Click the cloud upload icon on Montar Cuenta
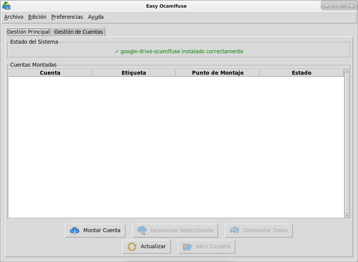Image resolution: width=358 pixels, height=262 pixels. coord(75,231)
